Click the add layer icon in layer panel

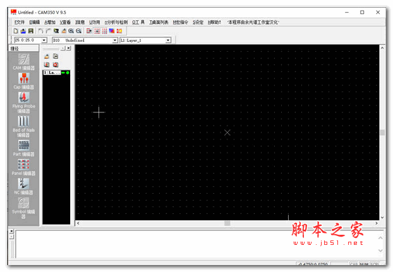(x=56, y=56)
